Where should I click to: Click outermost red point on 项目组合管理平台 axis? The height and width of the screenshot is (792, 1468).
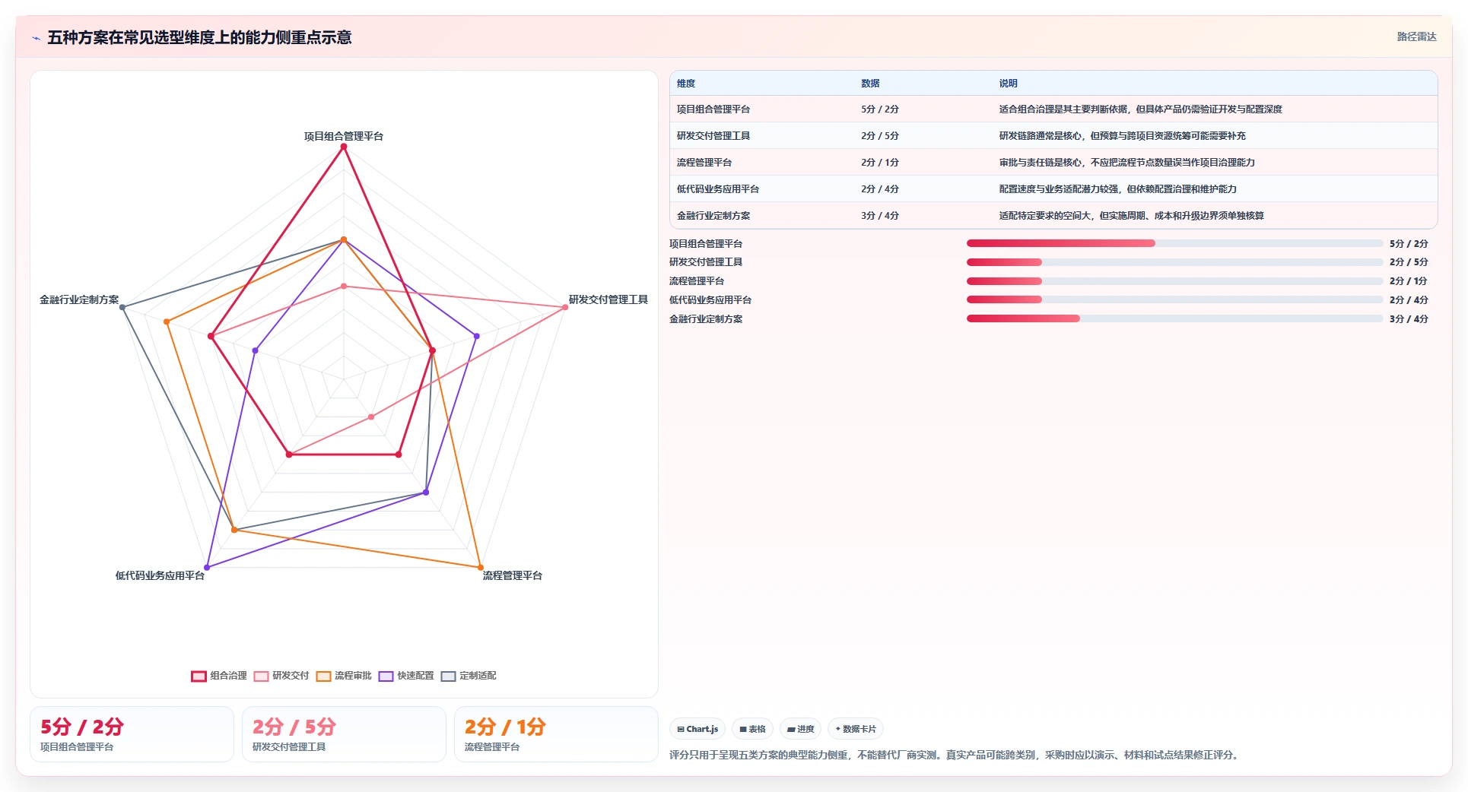(x=344, y=147)
